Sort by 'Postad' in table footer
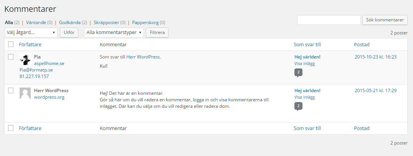 362,128
